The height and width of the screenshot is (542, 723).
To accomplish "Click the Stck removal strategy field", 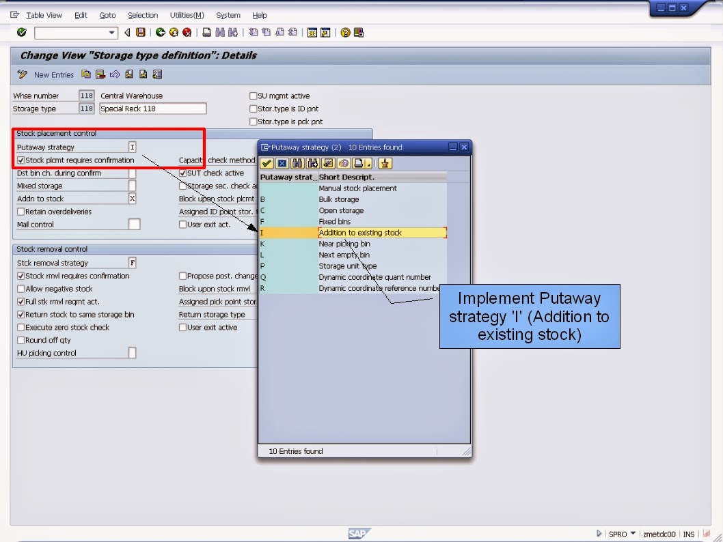I will 133,263.
